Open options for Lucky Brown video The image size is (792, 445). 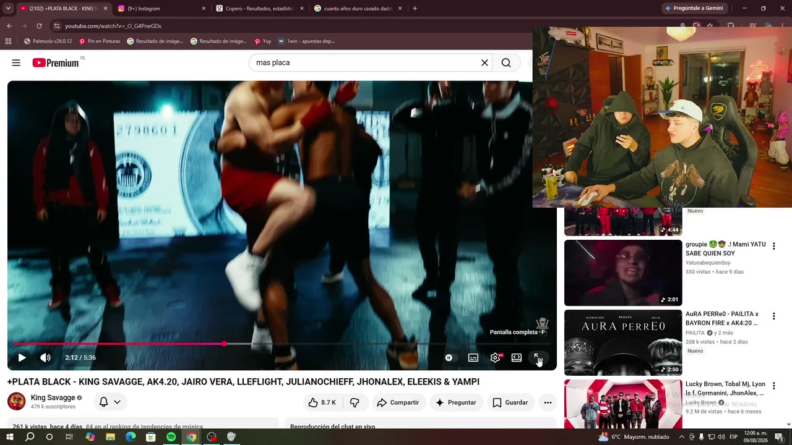(x=773, y=386)
